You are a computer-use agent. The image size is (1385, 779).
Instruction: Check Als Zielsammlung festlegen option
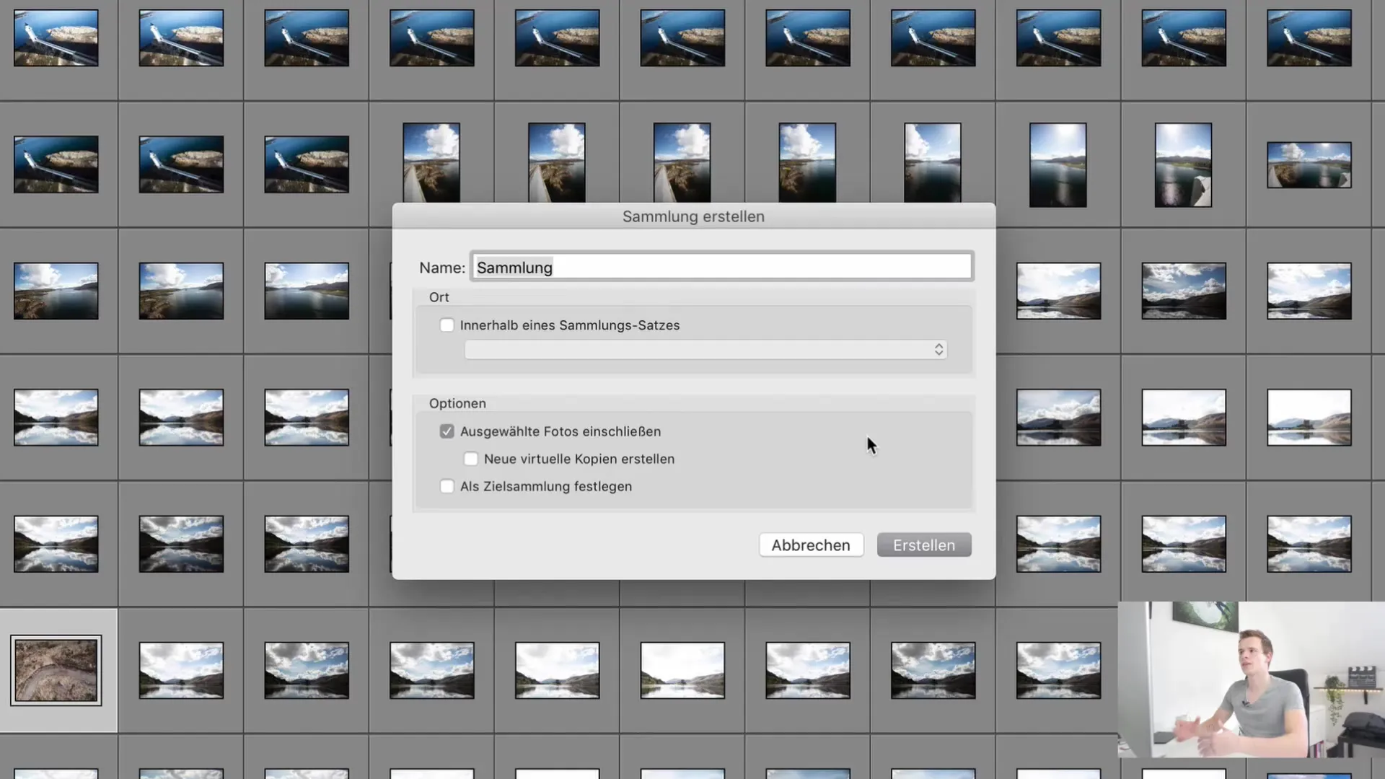pyautogui.click(x=447, y=486)
